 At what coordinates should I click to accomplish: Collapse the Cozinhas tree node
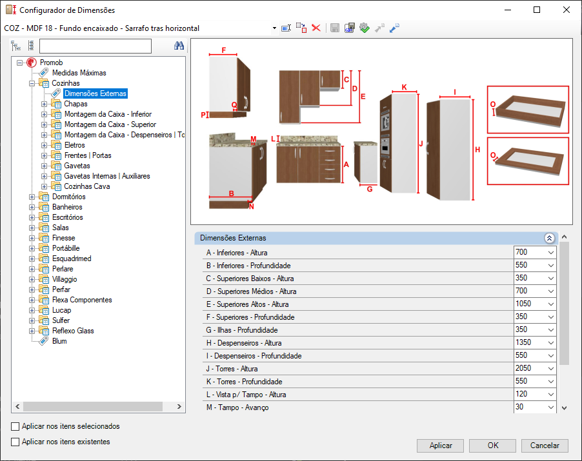click(x=32, y=83)
